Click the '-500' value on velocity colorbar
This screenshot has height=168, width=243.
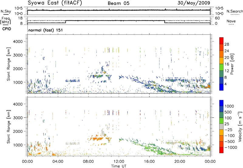[230, 141]
